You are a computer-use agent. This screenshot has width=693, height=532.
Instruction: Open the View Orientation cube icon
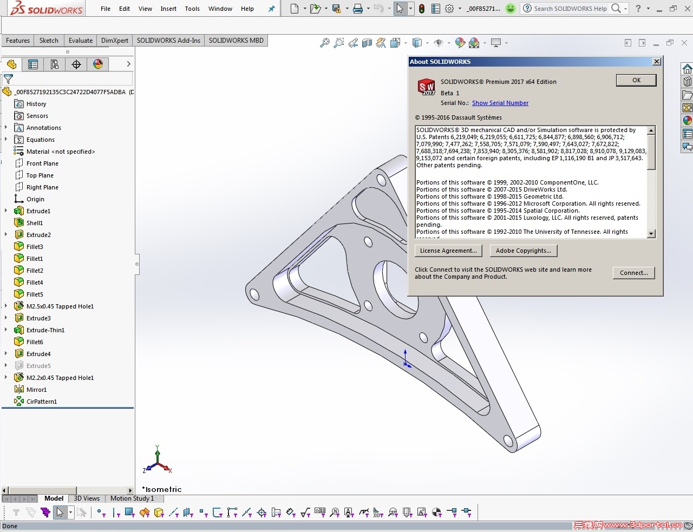(x=395, y=43)
